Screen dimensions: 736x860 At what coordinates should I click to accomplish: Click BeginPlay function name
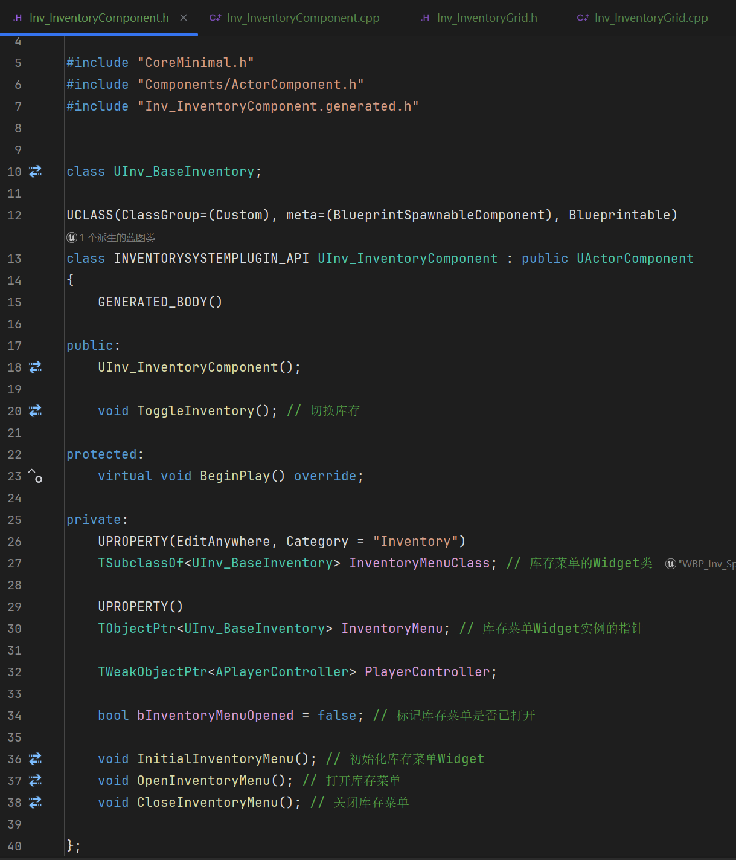(x=235, y=476)
